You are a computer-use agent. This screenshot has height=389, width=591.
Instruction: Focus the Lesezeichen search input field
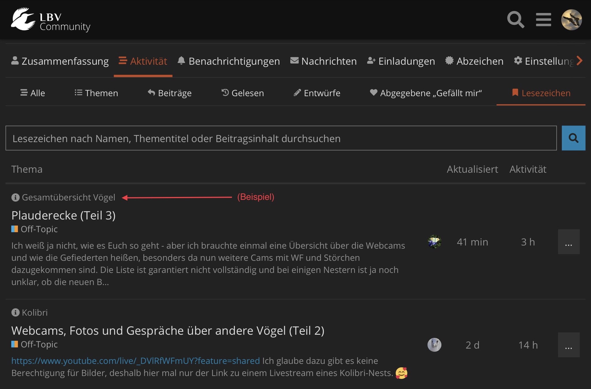[281, 138]
